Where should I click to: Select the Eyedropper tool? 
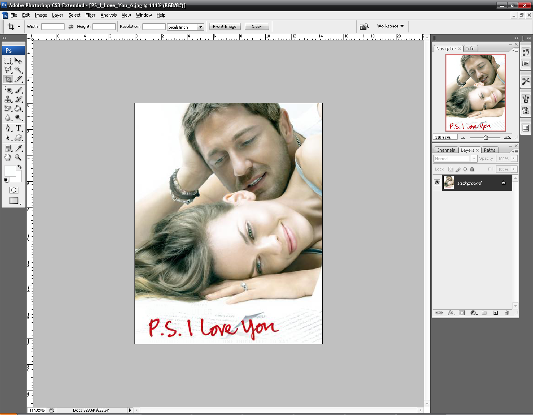pos(18,148)
